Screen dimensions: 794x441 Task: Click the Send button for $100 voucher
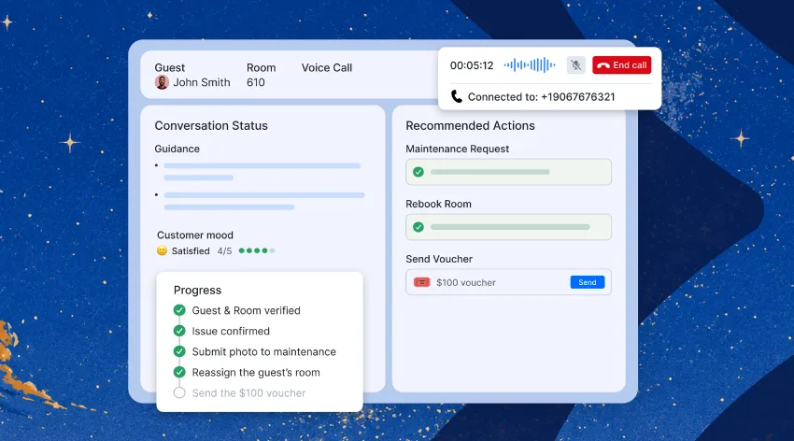(588, 282)
